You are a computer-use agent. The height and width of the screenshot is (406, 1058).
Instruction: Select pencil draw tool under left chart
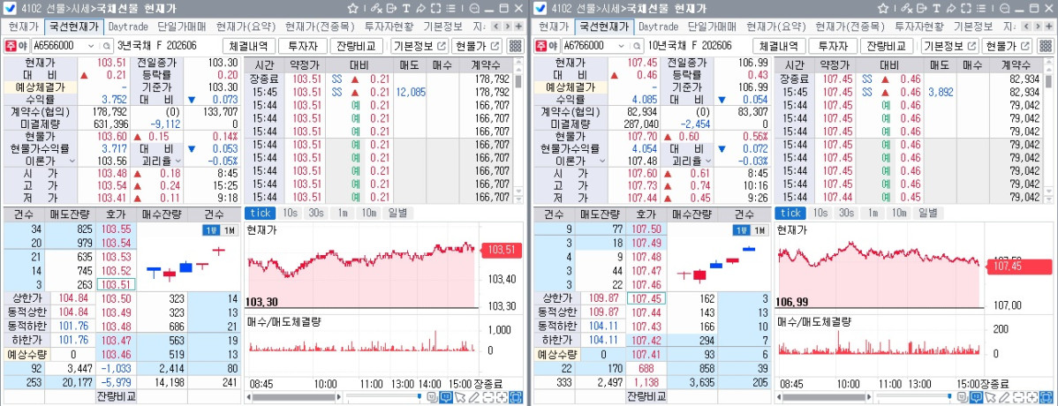click(474, 397)
